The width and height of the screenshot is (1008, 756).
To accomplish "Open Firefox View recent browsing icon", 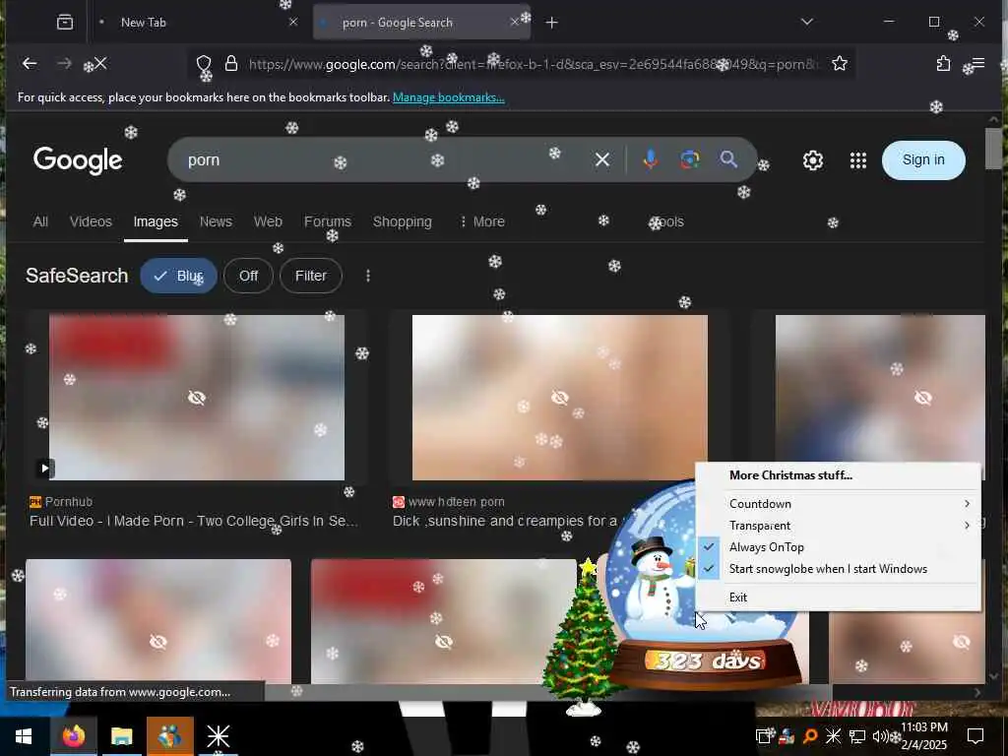I will tap(65, 23).
